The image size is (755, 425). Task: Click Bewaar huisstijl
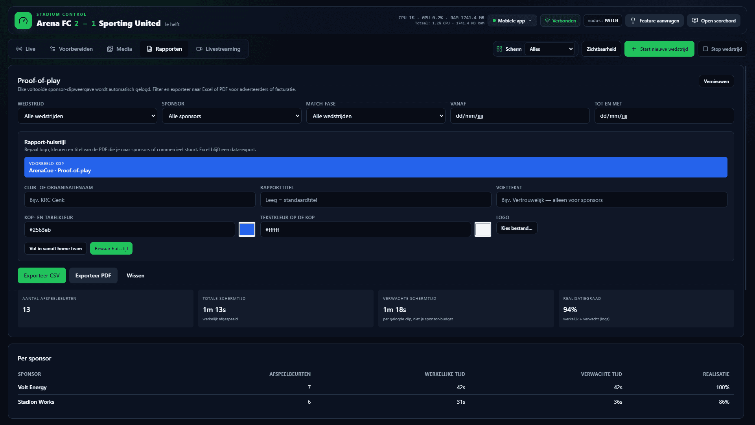click(111, 248)
